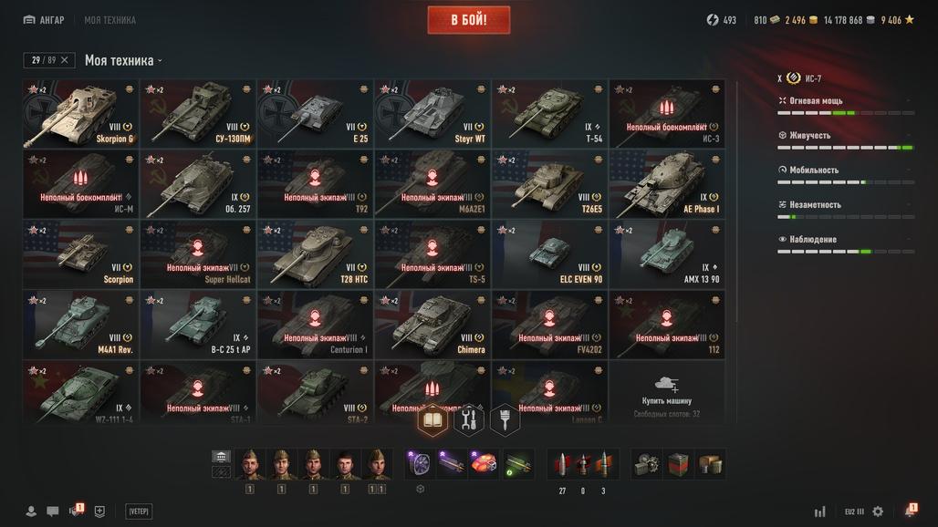This screenshot has width=938, height=527.
Task: Open the МОЯ ТЕХНИКА breadcrumb tab
Action: 110,20
